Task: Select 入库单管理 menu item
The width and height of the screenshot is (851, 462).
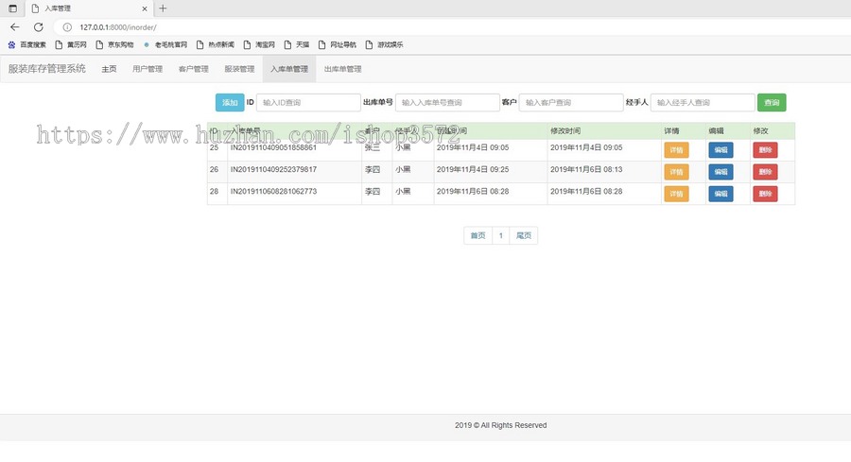Action: pyautogui.click(x=289, y=69)
